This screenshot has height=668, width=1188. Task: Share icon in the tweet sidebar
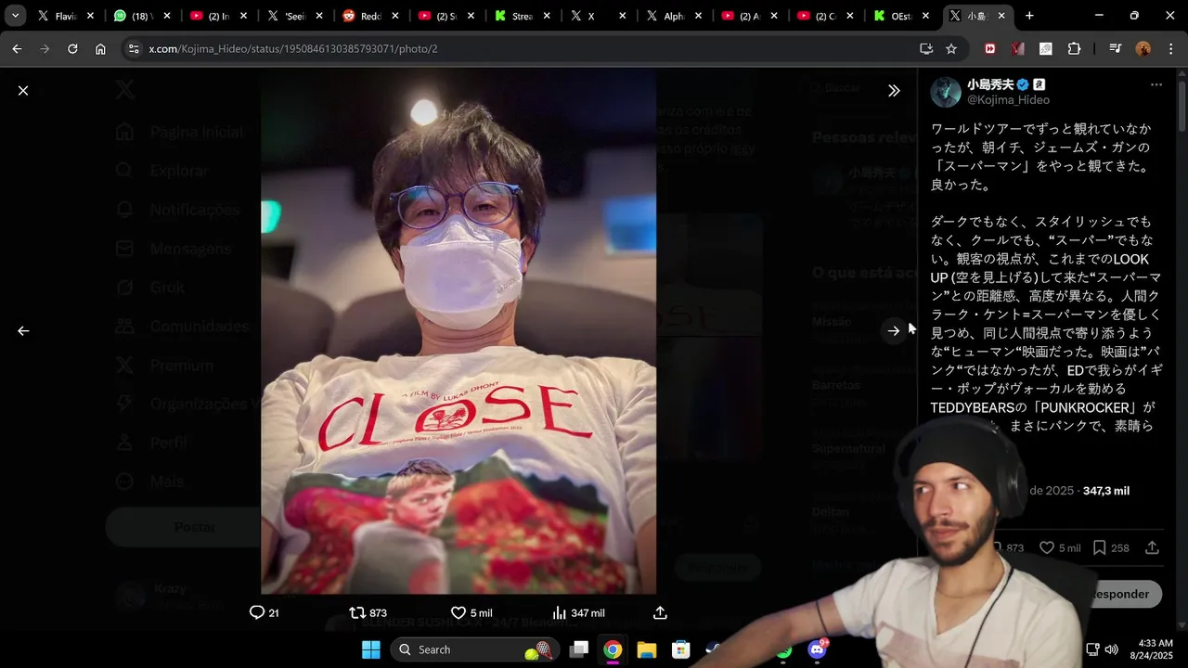pyautogui.click(x=1152, y=547)
